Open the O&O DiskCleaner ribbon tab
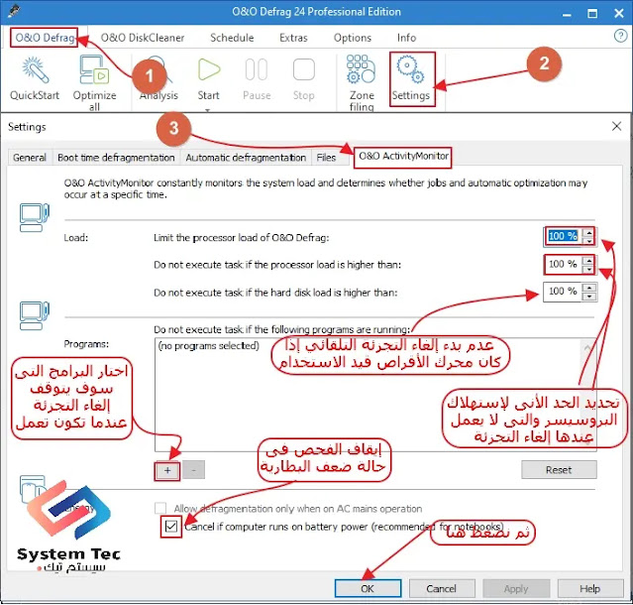 [143, 38]
